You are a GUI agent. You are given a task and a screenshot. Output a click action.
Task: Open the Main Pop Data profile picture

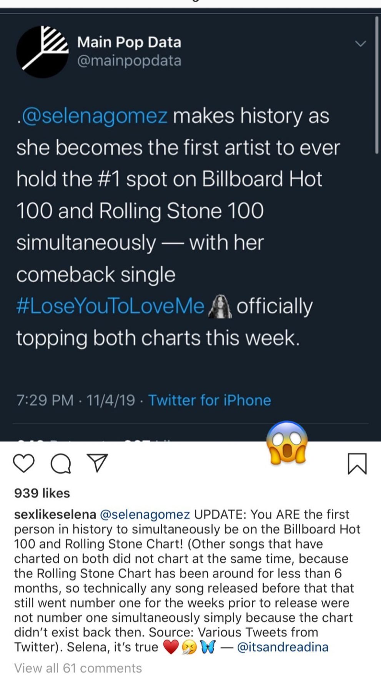(x=42, y=52)
